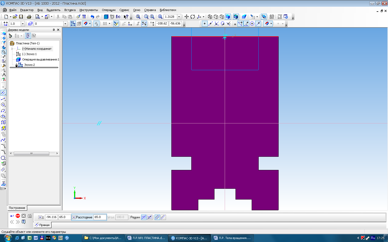Image resolution: width=388 pixels, height=242 pixels.
Task: Select the circle drawing tool in sidebar
Action: click(3, 105)
